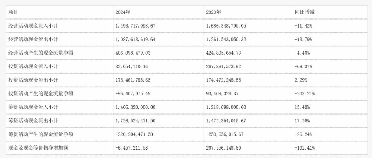Click the 筹资活动现金流入小计 row label

tap(33, 107)
